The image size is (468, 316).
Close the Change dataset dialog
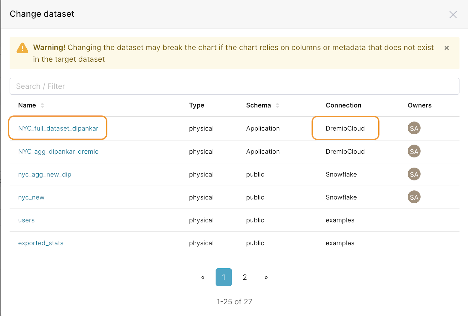click(453, 14)
